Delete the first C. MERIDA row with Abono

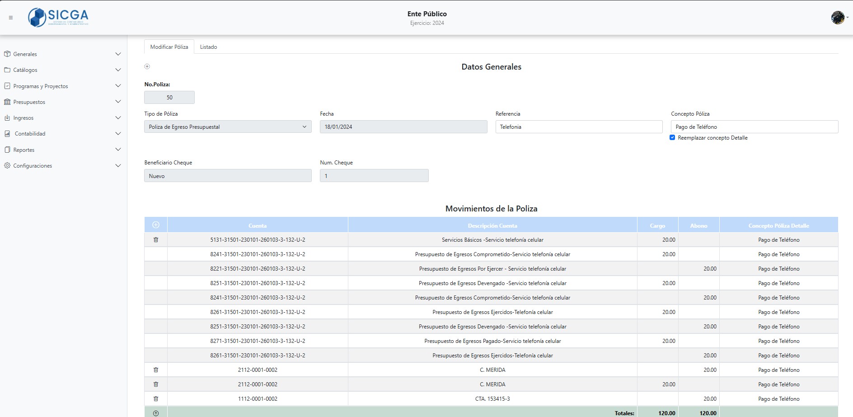click(156, 370)
